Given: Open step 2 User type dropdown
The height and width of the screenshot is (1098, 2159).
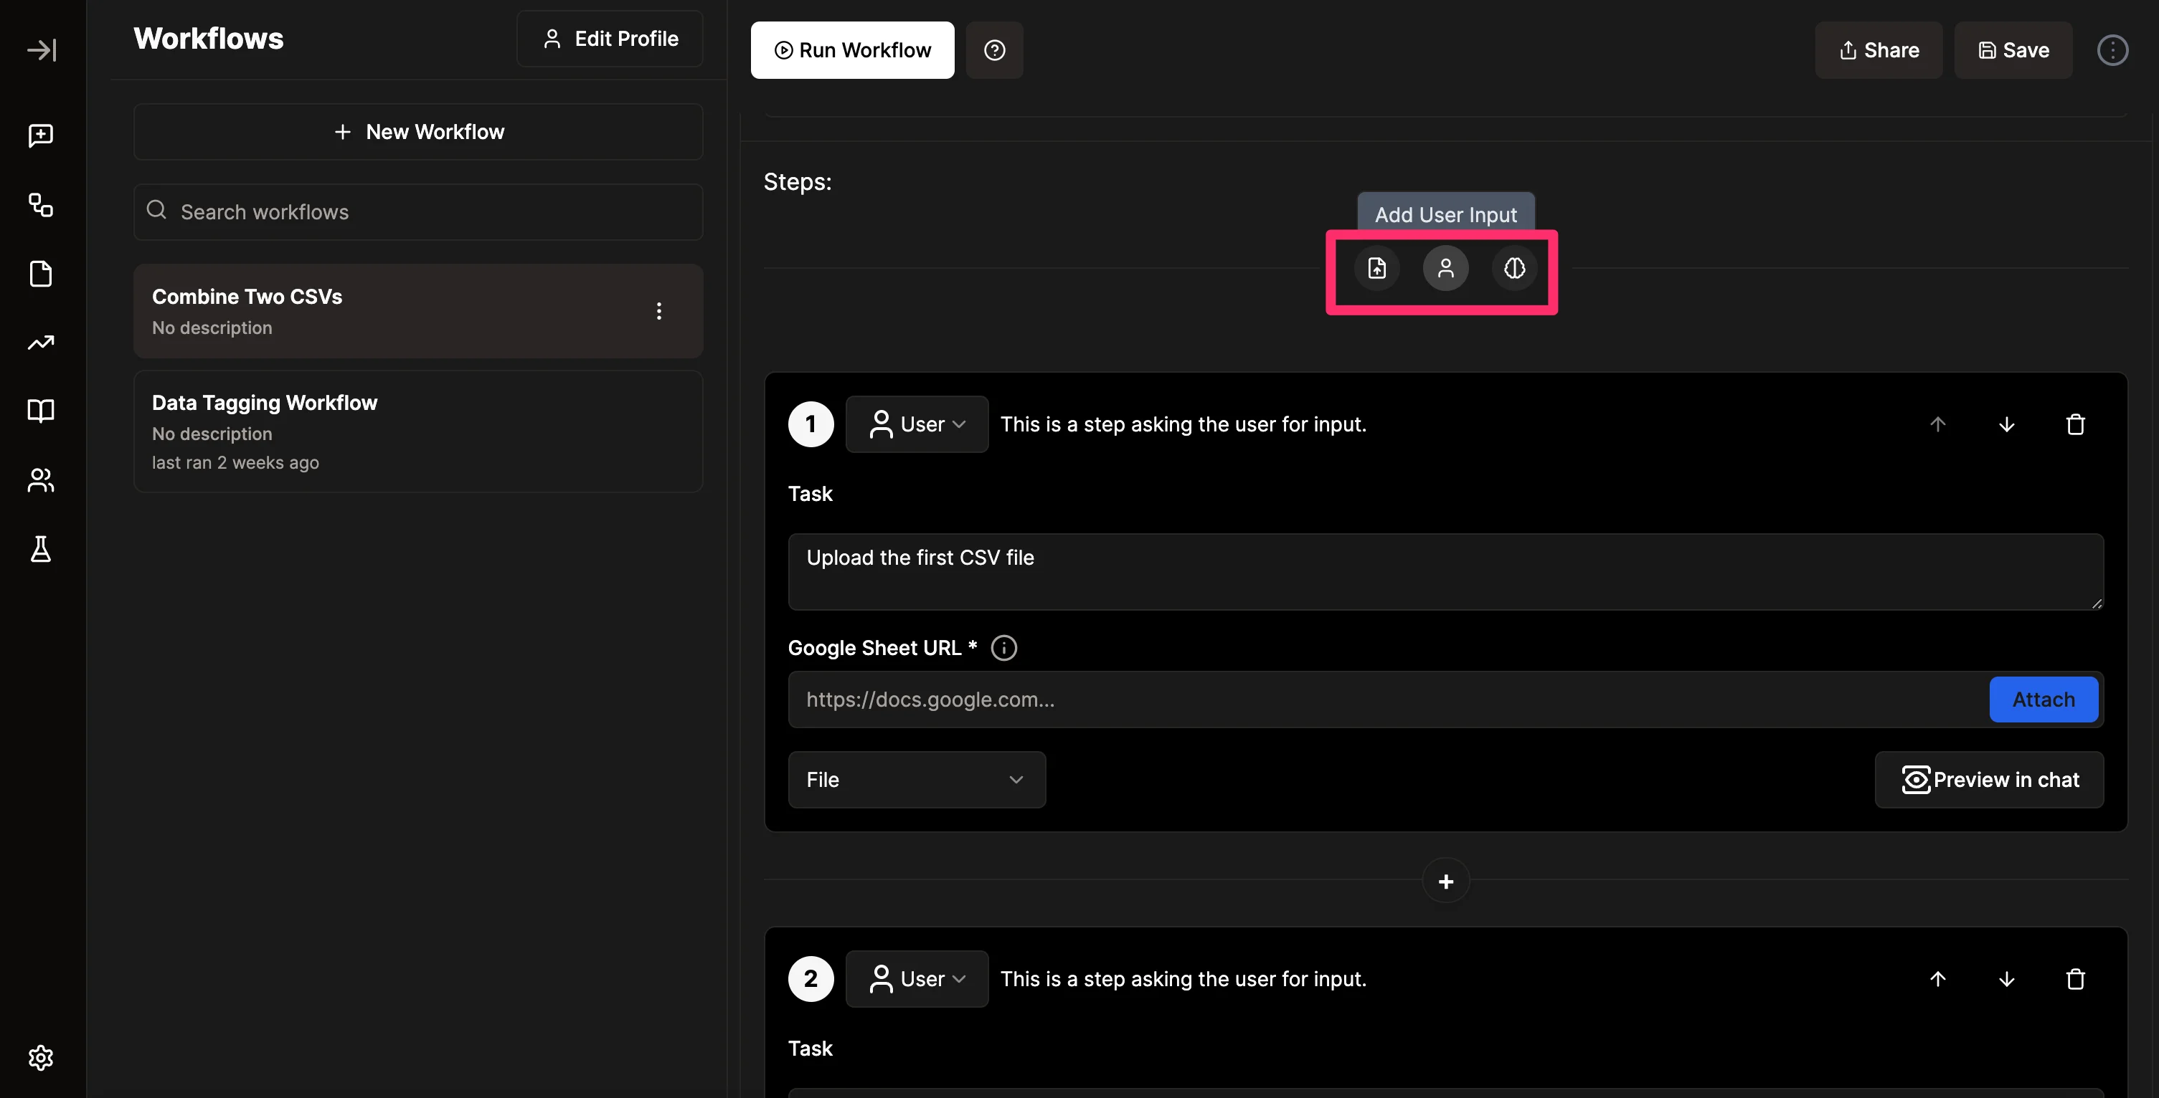Looking at the screenshot, I should coord(916,979).
